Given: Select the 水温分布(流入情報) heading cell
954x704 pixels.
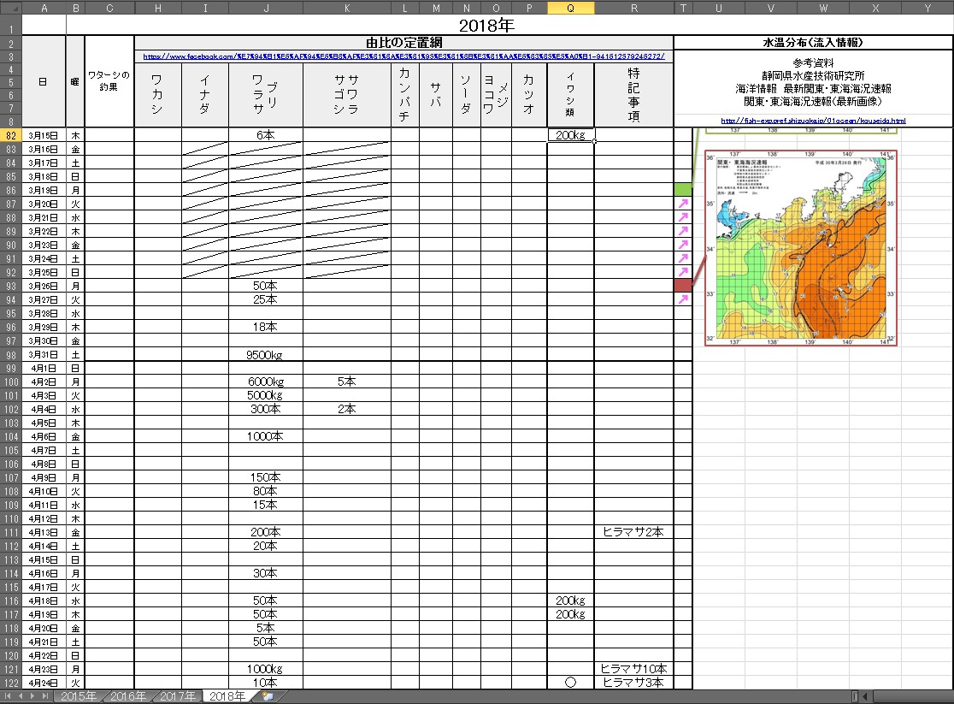Looking at the screenshot, I should coord(813,43).
